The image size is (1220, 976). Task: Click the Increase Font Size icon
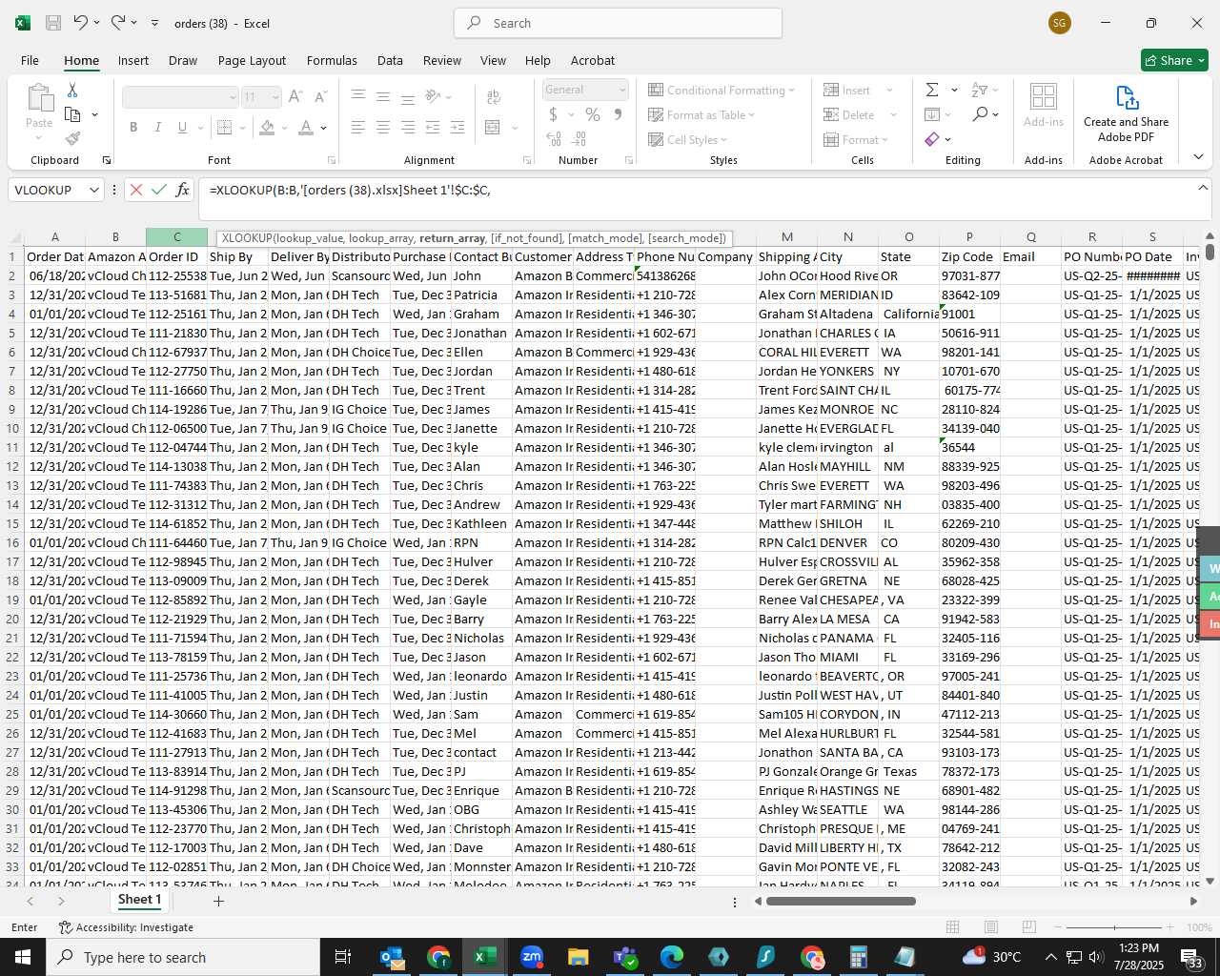click(x=295, y=97)
